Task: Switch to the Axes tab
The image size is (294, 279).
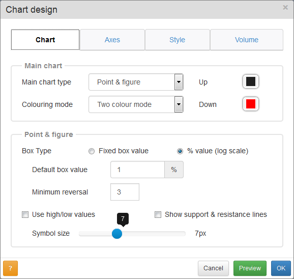Action: [x=112, y=40]
